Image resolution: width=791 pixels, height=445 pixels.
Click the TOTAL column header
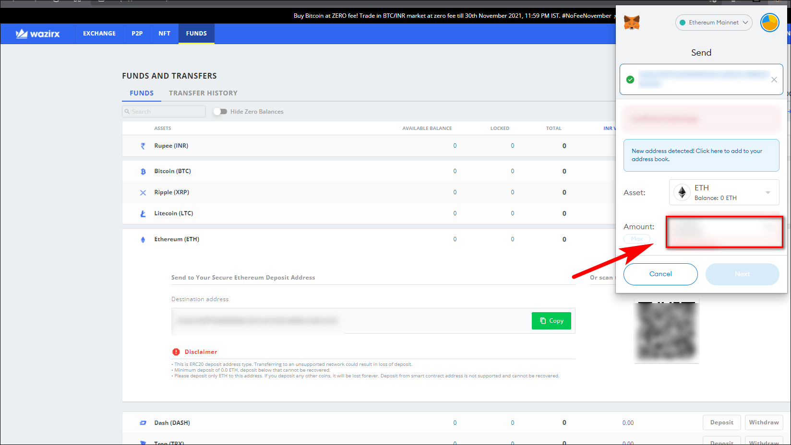pos(553,129)
